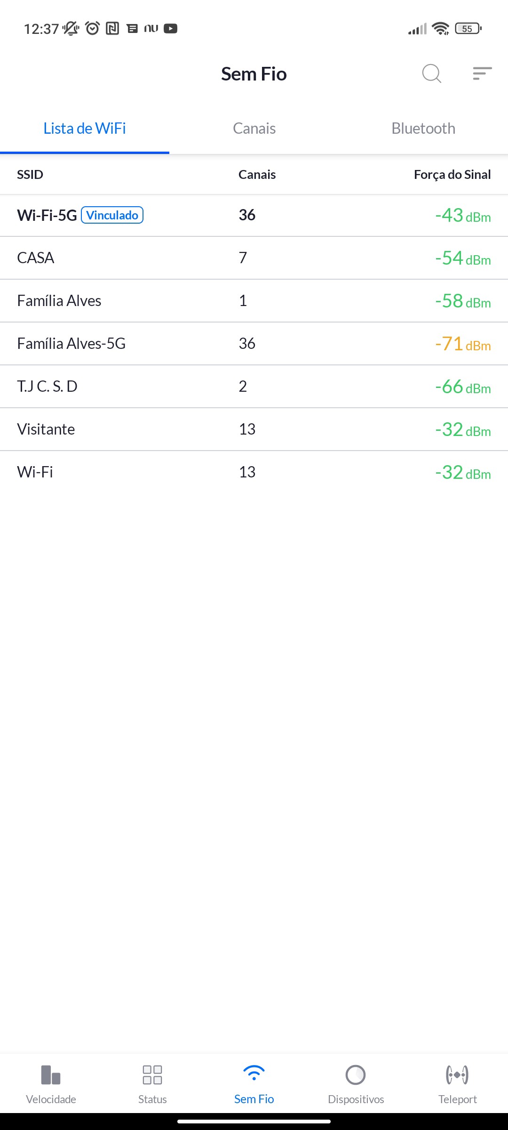Open the Velocidade speed test icon
This screenshot has height=1130, width=508.
pos(51,1075)
